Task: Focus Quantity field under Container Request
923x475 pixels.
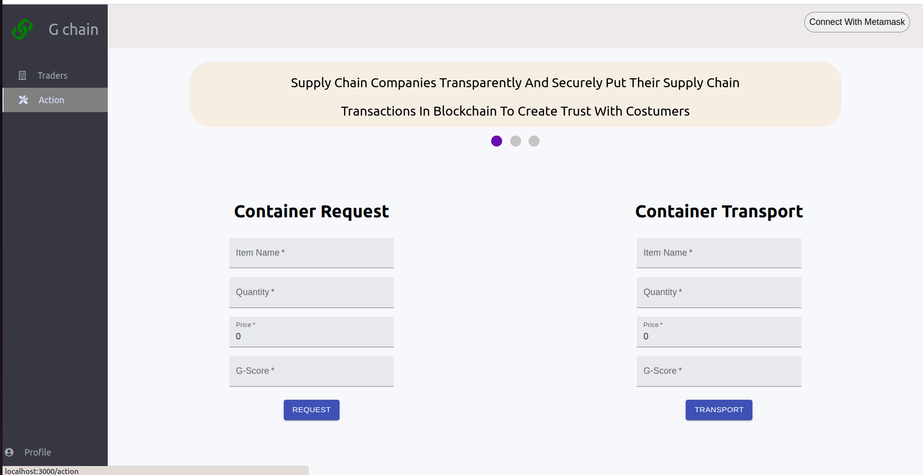Action: pos(312,292)
